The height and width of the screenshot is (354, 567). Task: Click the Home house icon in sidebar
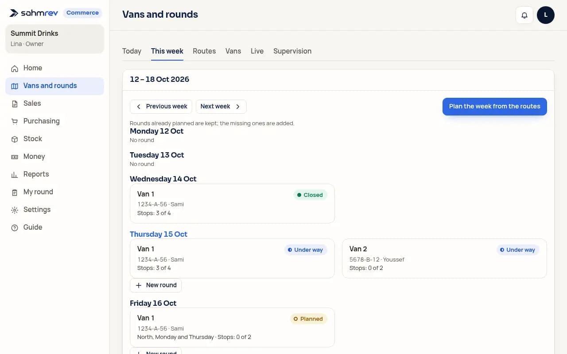[x=15, y=68]
